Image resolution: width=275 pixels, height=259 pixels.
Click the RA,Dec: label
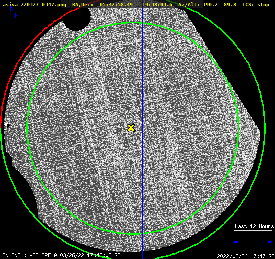click(x=83, y=5)
